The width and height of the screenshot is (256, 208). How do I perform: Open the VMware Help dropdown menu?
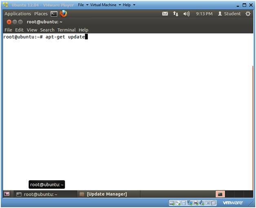tap(129, 5)
